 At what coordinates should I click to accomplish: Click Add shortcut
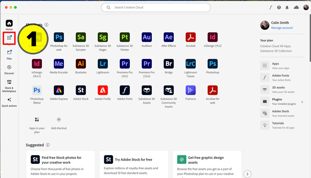tap(59, 123)
